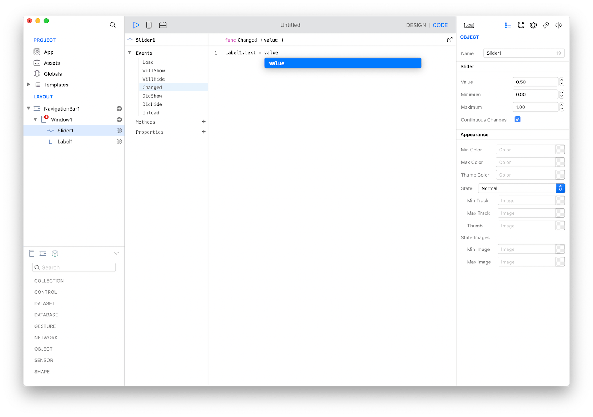Add a new property with plus
Screen dimensions: 593x417
[x=204, y=132]
